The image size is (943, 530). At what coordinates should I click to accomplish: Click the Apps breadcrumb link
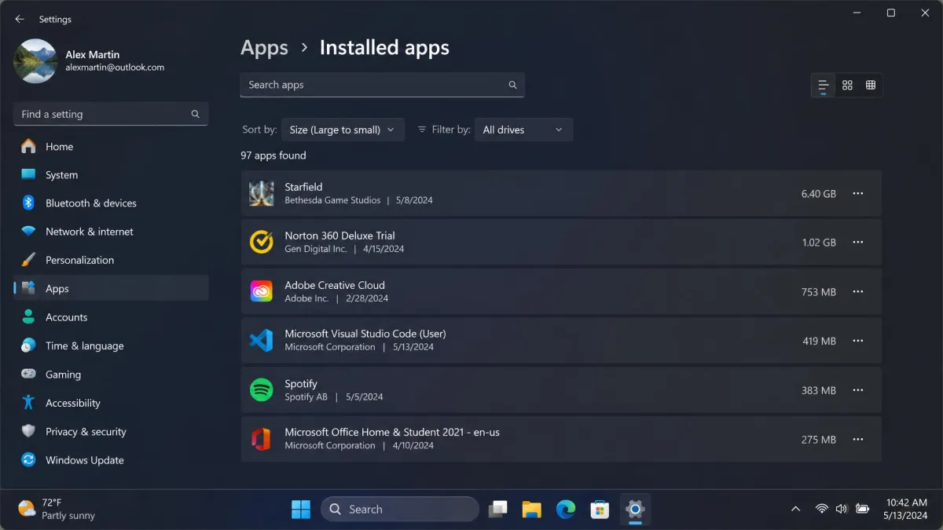264,48
